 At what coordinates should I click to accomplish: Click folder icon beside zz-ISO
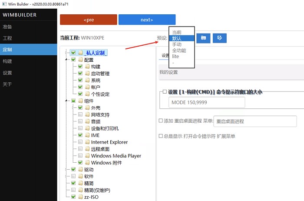(81, 197)
